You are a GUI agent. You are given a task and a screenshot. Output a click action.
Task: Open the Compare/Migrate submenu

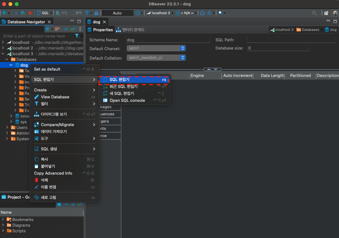[65, 125]
